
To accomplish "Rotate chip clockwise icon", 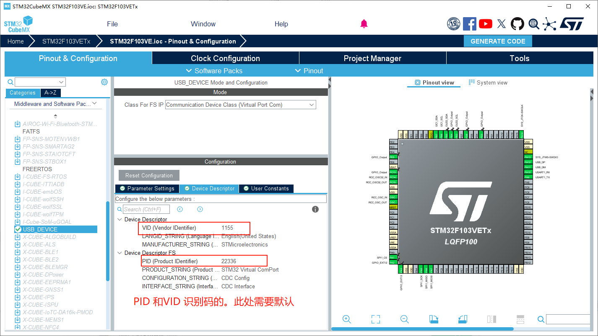I will 434,319.
